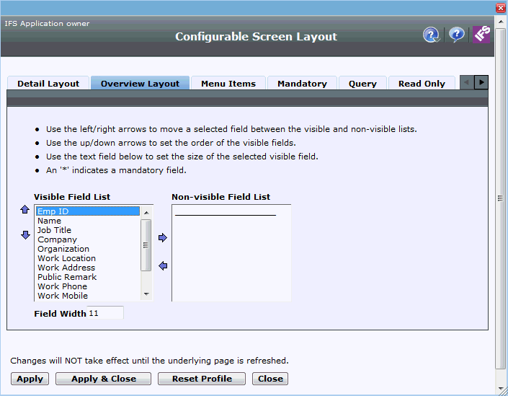508x396 pixels.
Task: Switch to the Detail Layout tab
Action: click(48, 84)
